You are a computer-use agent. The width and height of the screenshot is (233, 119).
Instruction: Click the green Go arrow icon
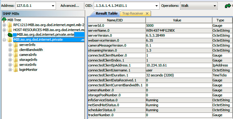click(227, 6)
